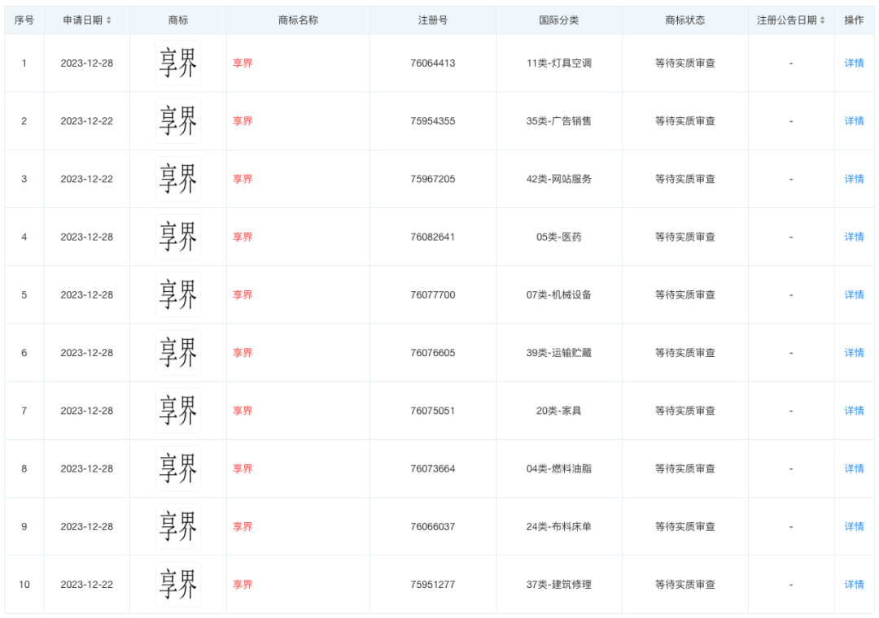Click the 享界 name on the 39类-运输贮藏 row
The height and width of the screenshot is (618, 879).
click(x=243, y=352)
